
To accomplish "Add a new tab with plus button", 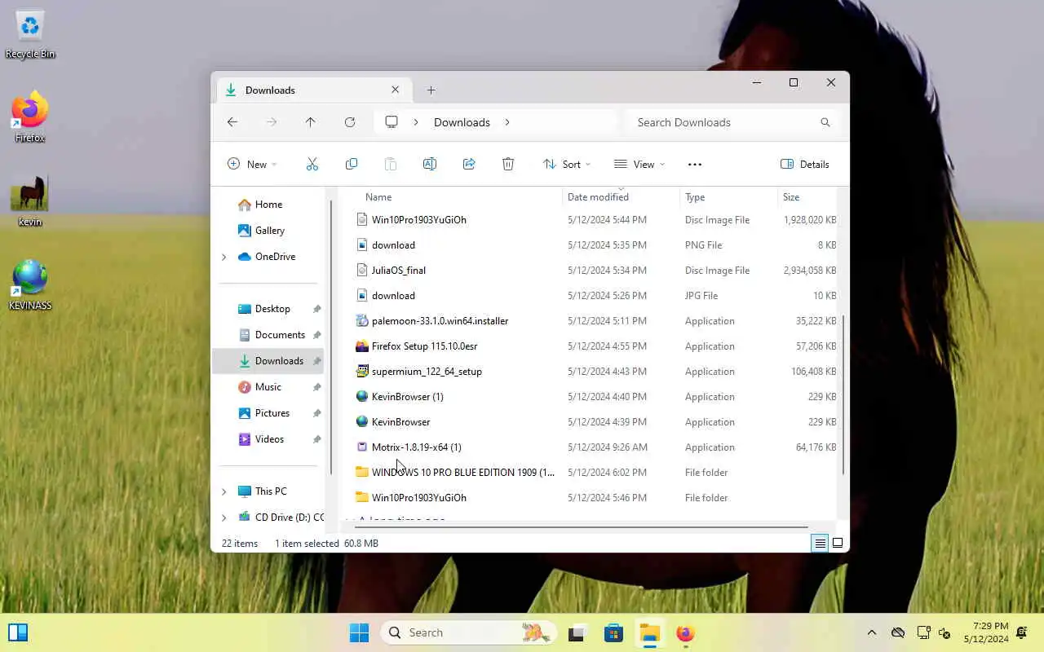I will tap(431, 90).
